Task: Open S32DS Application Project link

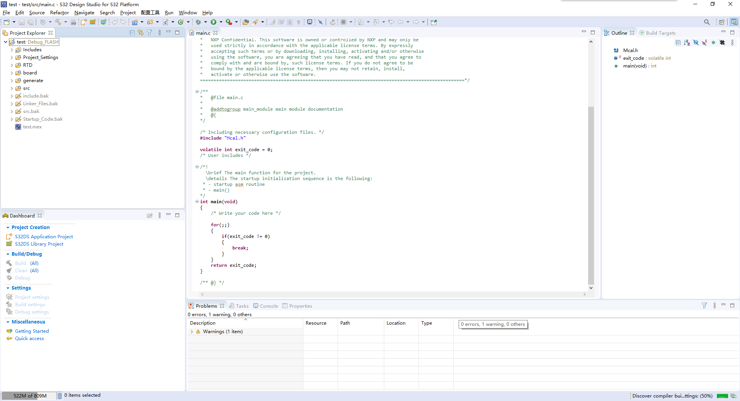Action: coord(44,237)
